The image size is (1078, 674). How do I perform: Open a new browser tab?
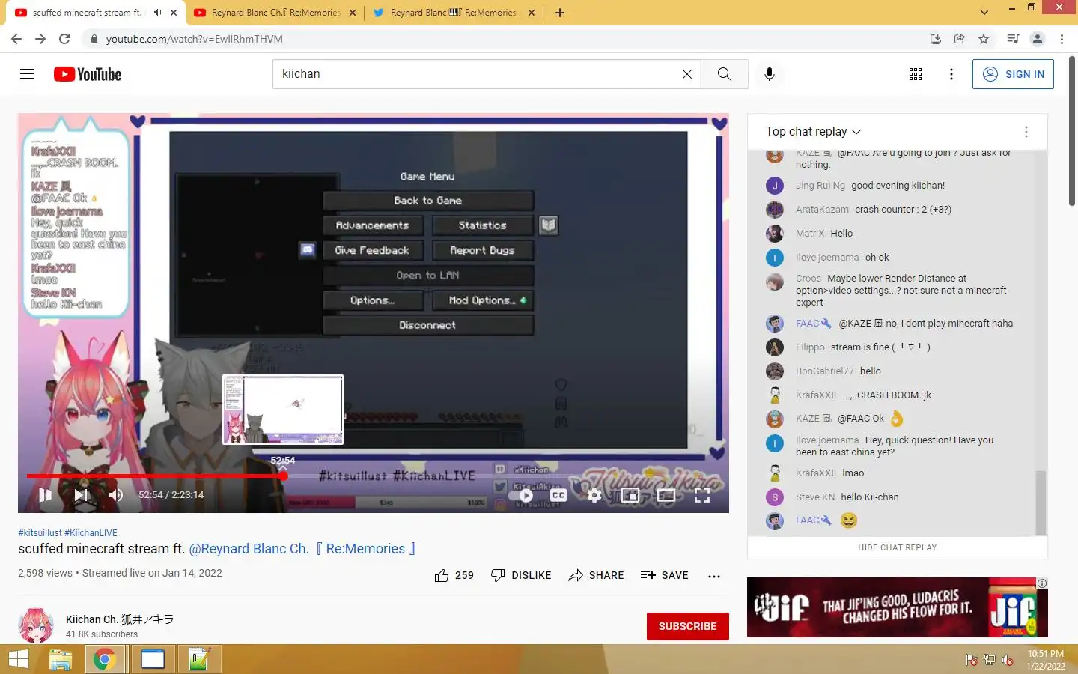[560, 13]
